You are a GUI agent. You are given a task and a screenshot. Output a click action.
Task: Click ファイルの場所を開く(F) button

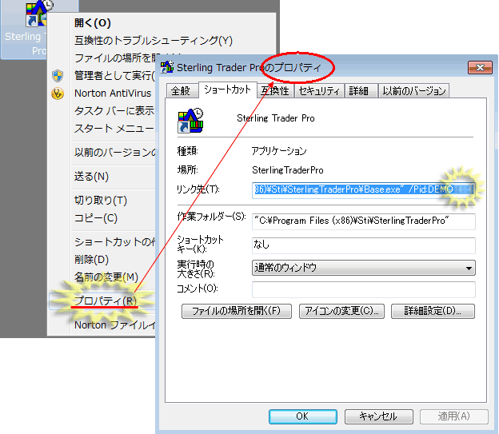click(x=237, y=311)
